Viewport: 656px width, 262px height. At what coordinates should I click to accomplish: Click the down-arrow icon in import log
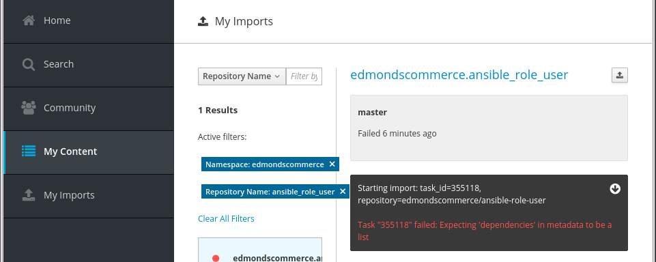(x=614, y=189)
